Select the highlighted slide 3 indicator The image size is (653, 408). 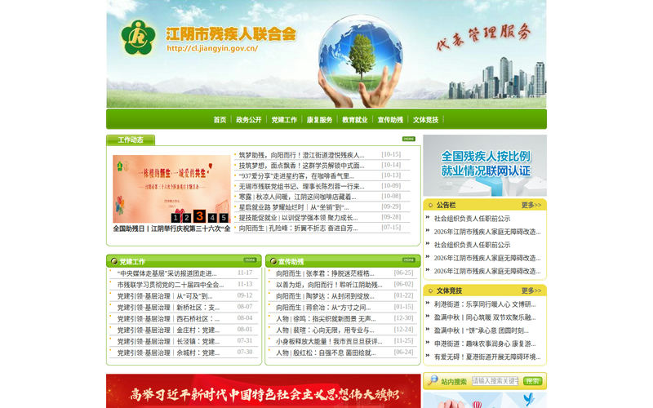[x=199, y=215]
